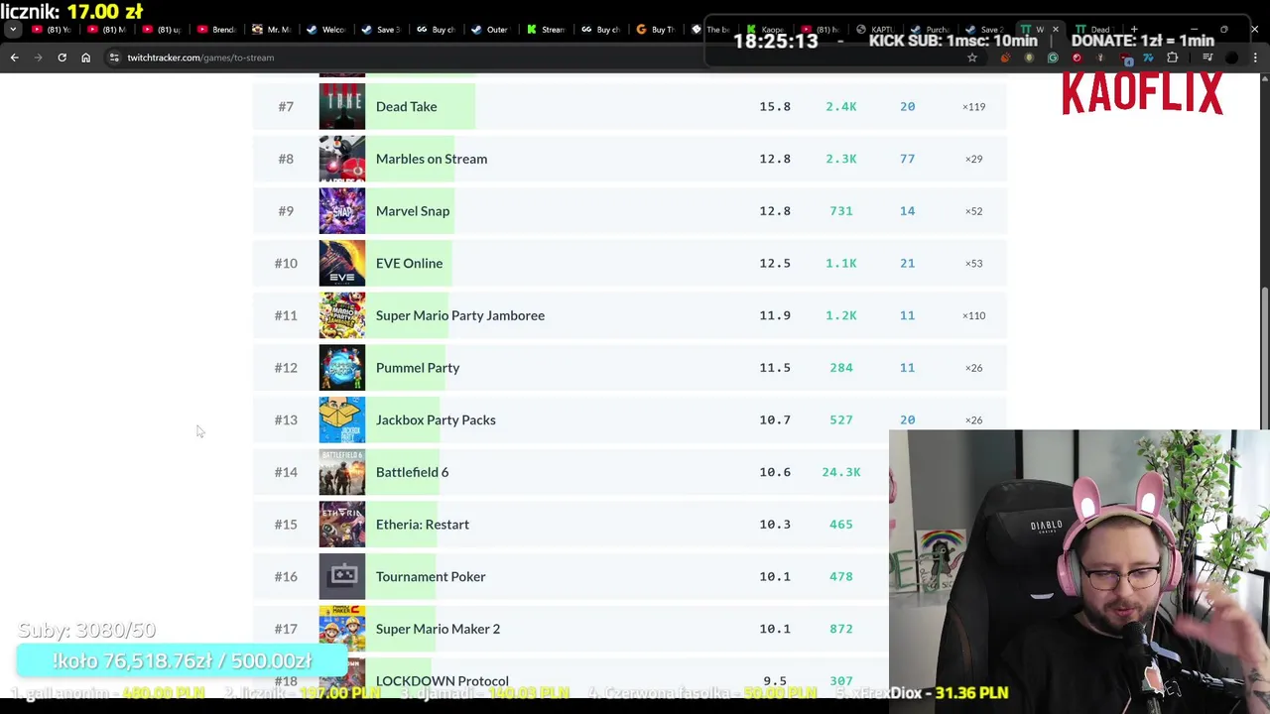Click the blue 7TV extension icon
This screenshot has height=714, width=1270.
[x=1148, y=58]
